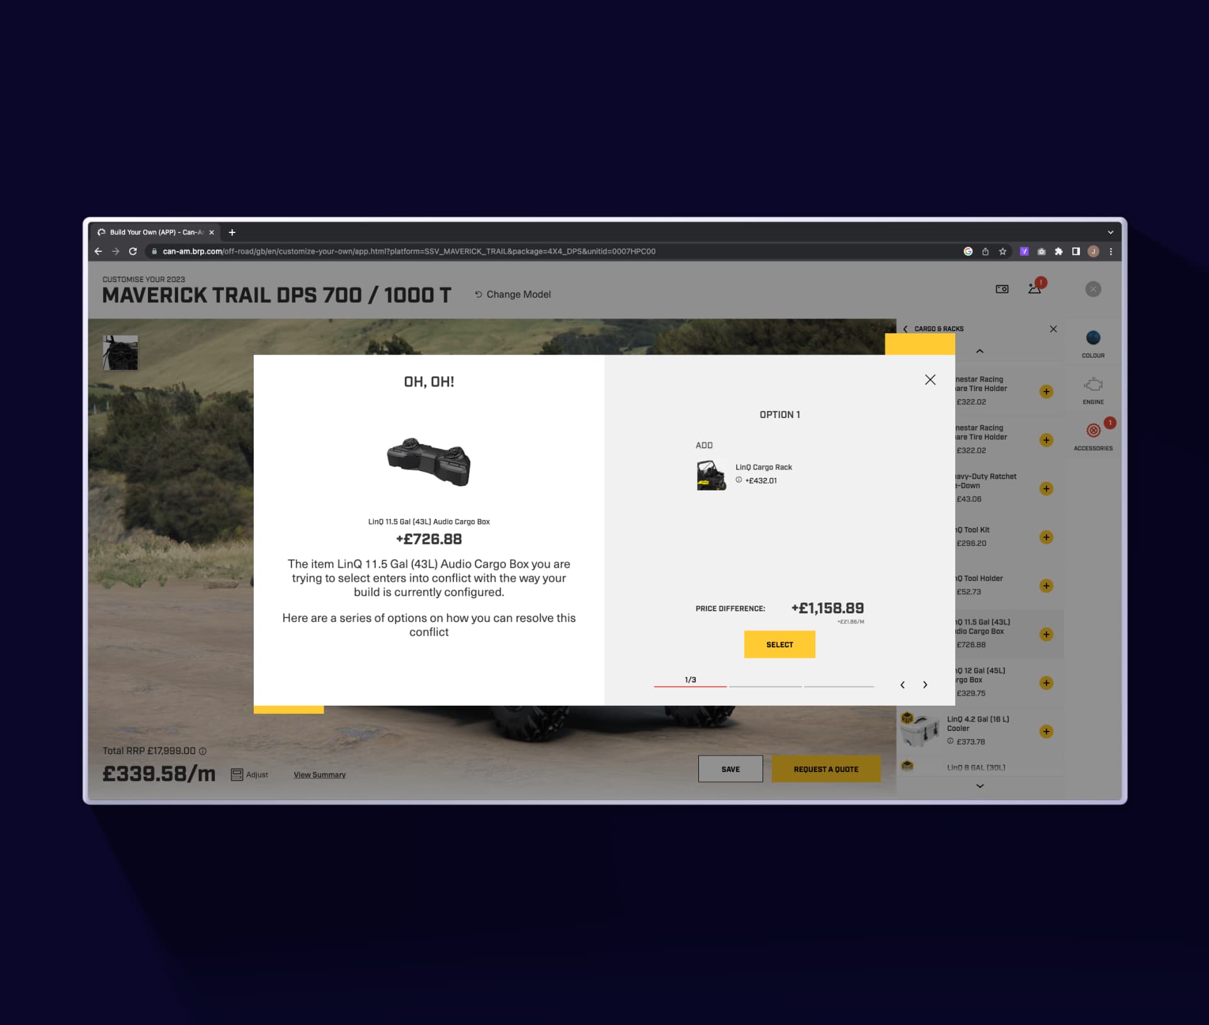Open the Colour customization section

tap(1093, 343)
